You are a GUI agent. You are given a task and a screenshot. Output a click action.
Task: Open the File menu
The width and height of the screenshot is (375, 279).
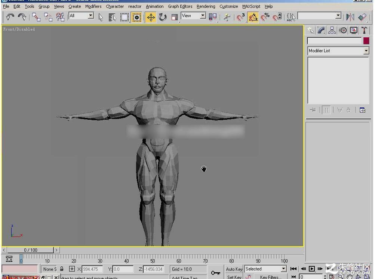pyautogui.click(x=6, y=6)
